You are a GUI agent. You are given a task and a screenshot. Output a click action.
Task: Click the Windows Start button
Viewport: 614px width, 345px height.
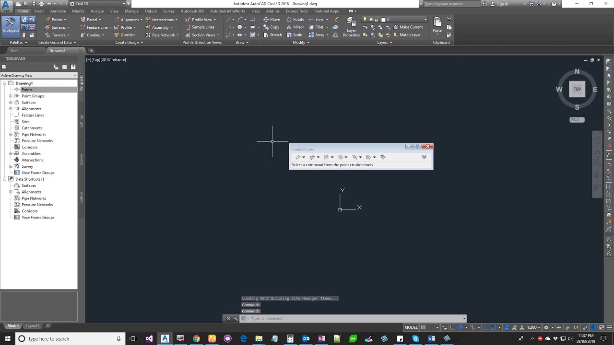(7, 339)
